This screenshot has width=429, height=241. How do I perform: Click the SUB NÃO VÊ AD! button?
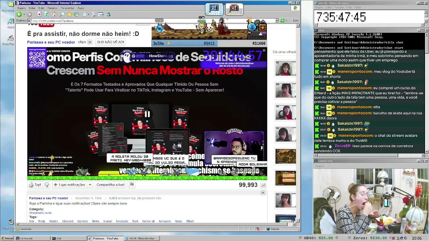tap(110, 42)
